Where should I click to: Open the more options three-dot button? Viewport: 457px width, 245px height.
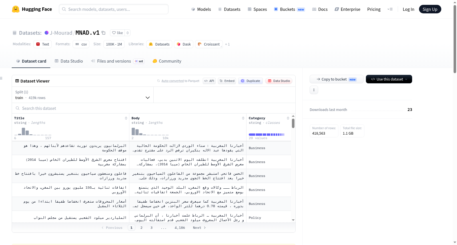pos(314,90)
